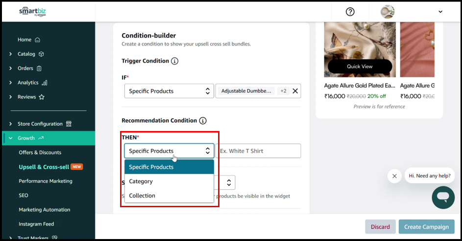Select Category from dropdown list
Viewport: 462px width, 241px height.
click(x=141, y=181)
